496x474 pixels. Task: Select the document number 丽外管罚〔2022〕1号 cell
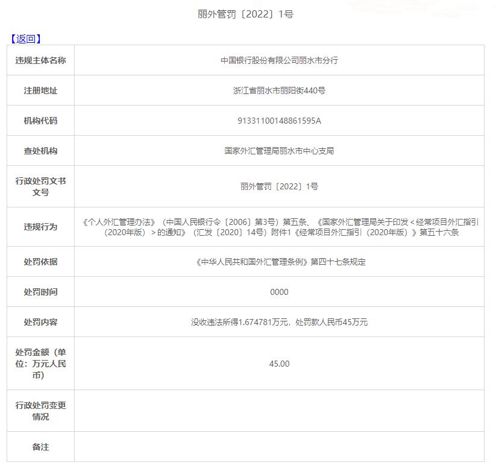[x=278, y=186]
